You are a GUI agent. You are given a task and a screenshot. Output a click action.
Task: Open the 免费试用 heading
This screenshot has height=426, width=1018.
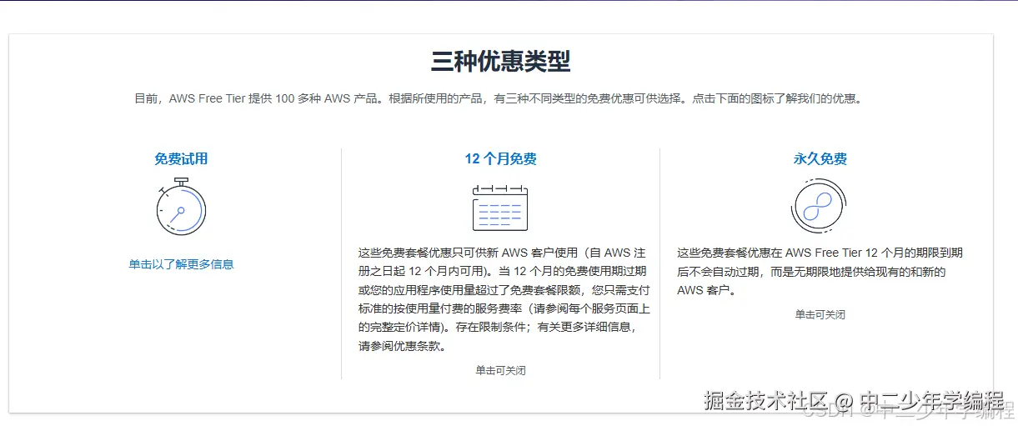pyautogui.click(x=181, y=158)
